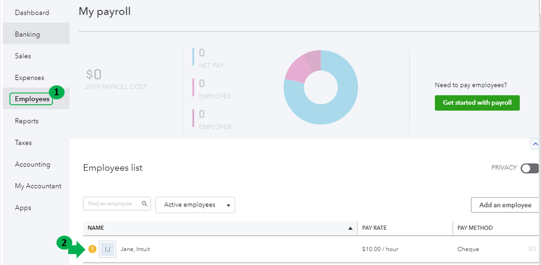Viewport: 541px width, 265px height.
Task: Click Add an employee button
Action: pos(505,205)
